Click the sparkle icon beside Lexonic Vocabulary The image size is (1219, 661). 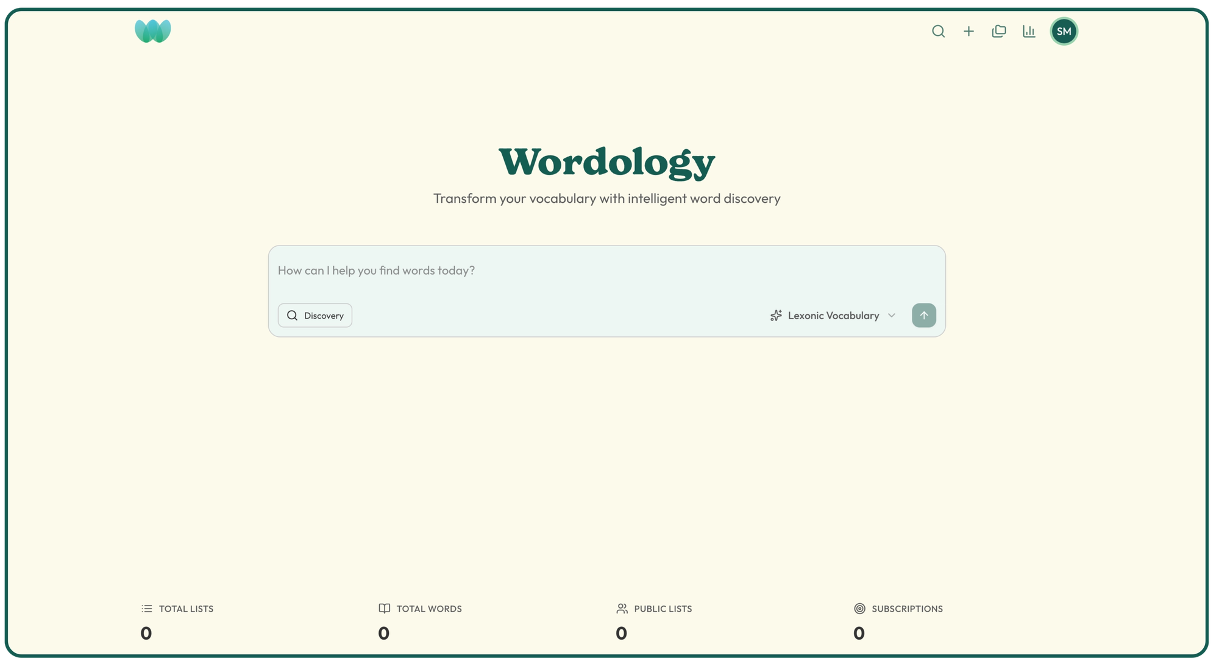tap(776, 316)
